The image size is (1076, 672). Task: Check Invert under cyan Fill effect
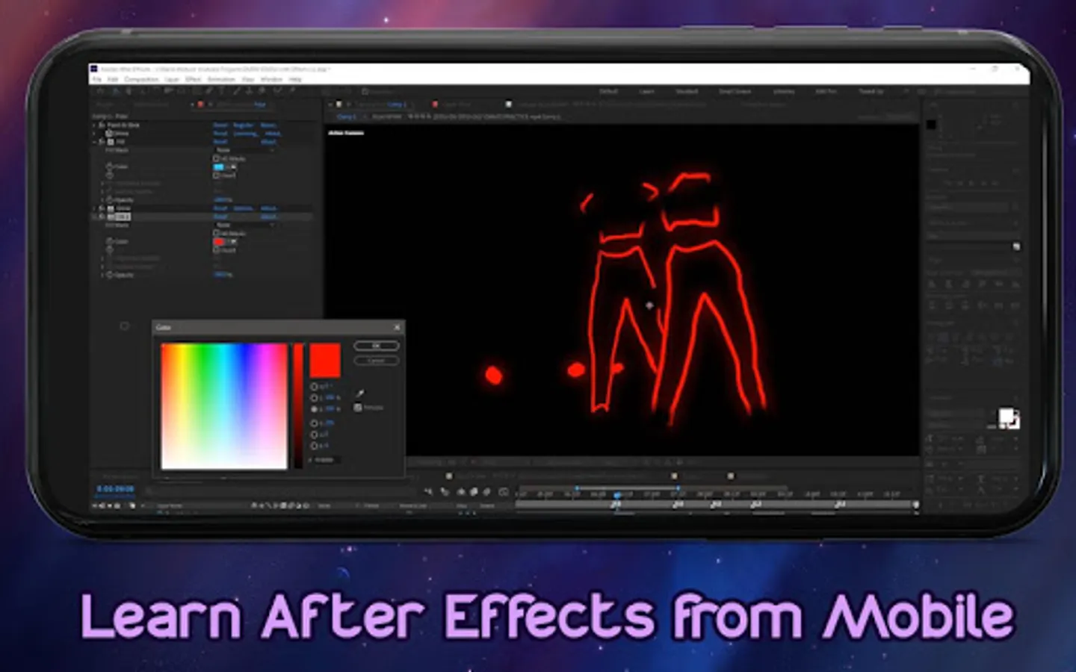216,175
